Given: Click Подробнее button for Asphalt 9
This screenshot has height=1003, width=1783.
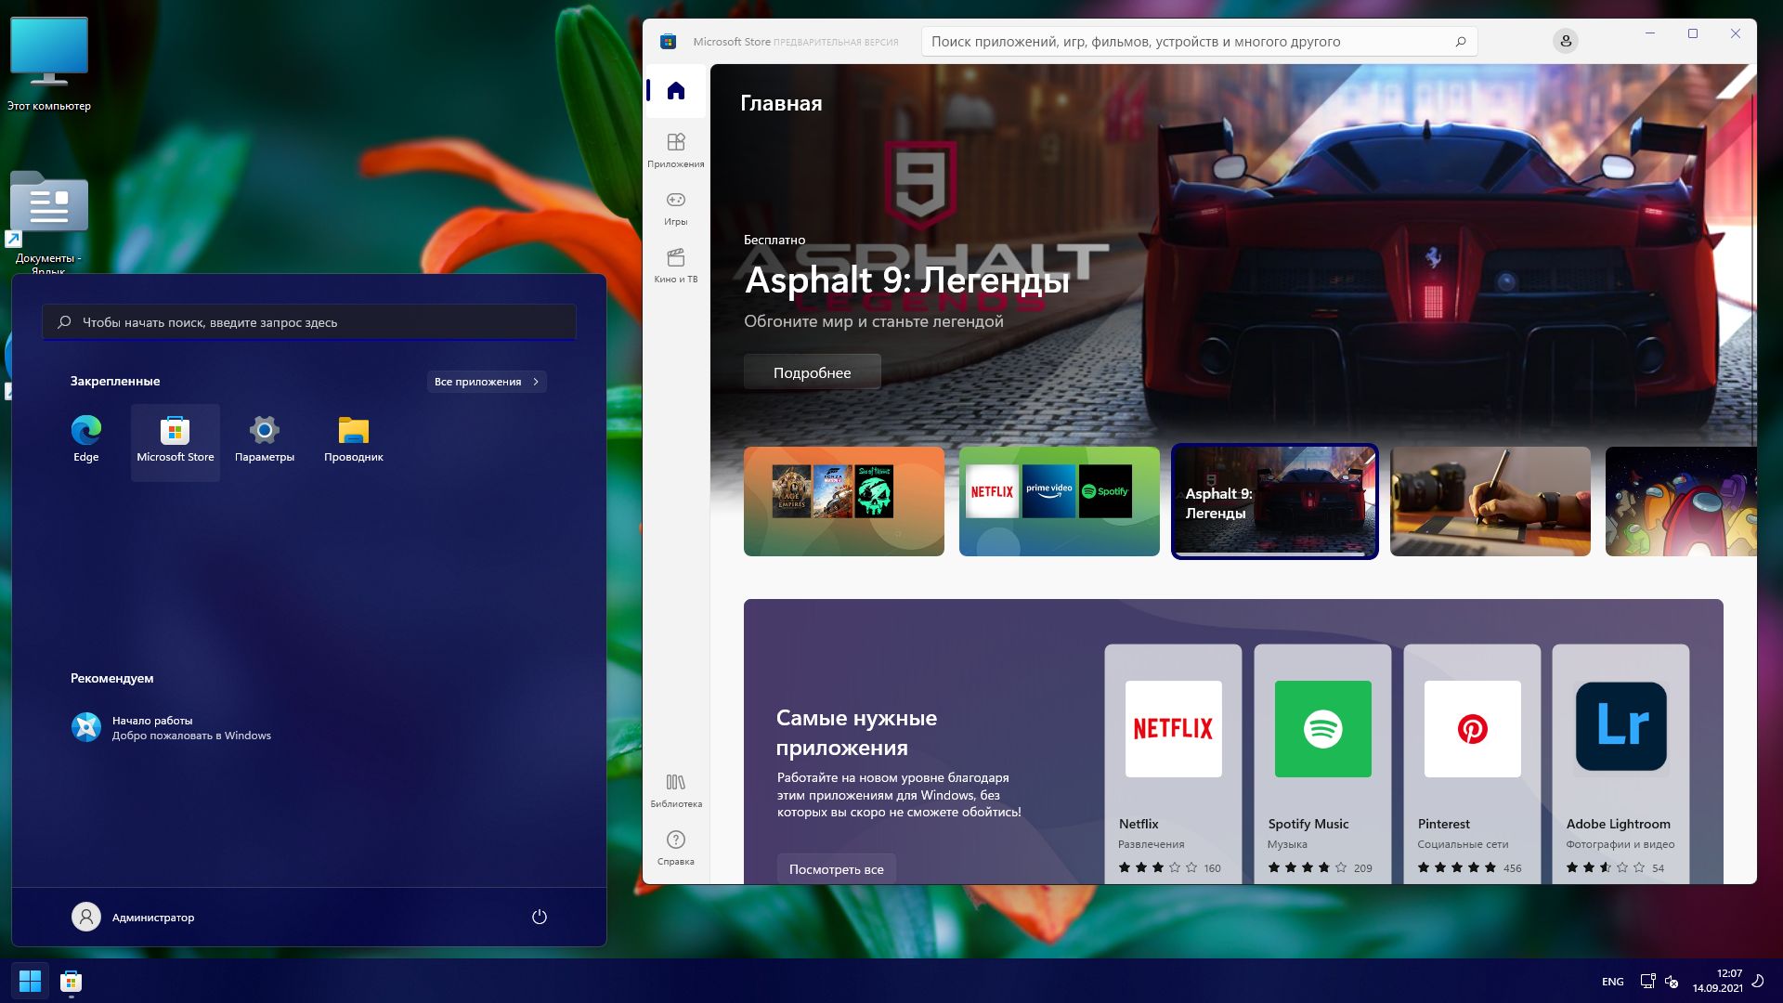Looking at the screenshot, I should coord(812,372).
